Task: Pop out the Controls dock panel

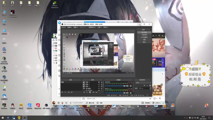Action: coord(151,30)
